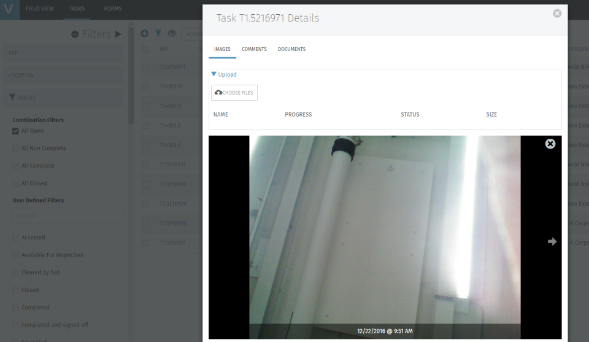The image size is (589, 342).
Task: Select the checkbox for task T1.5216932
Action: point(146,165)
